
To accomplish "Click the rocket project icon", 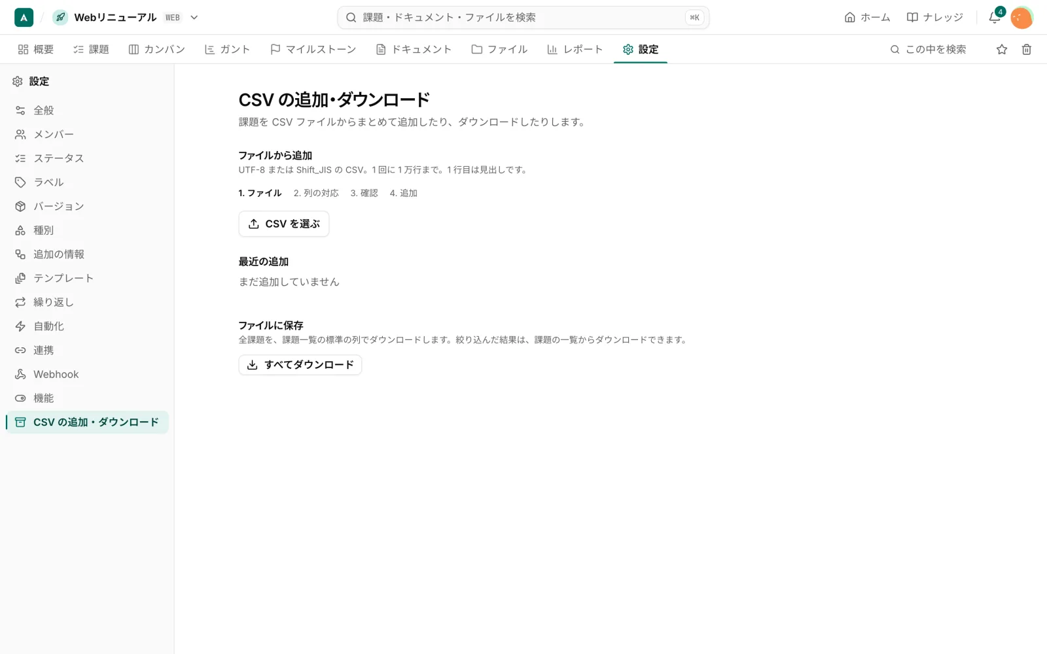I will click(x=60, y=18).
